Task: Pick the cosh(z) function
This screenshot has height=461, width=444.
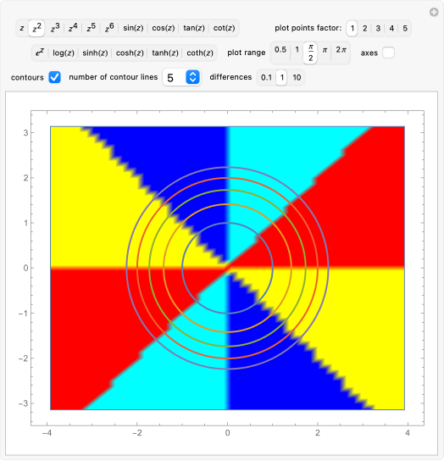Action: [130, 53]
